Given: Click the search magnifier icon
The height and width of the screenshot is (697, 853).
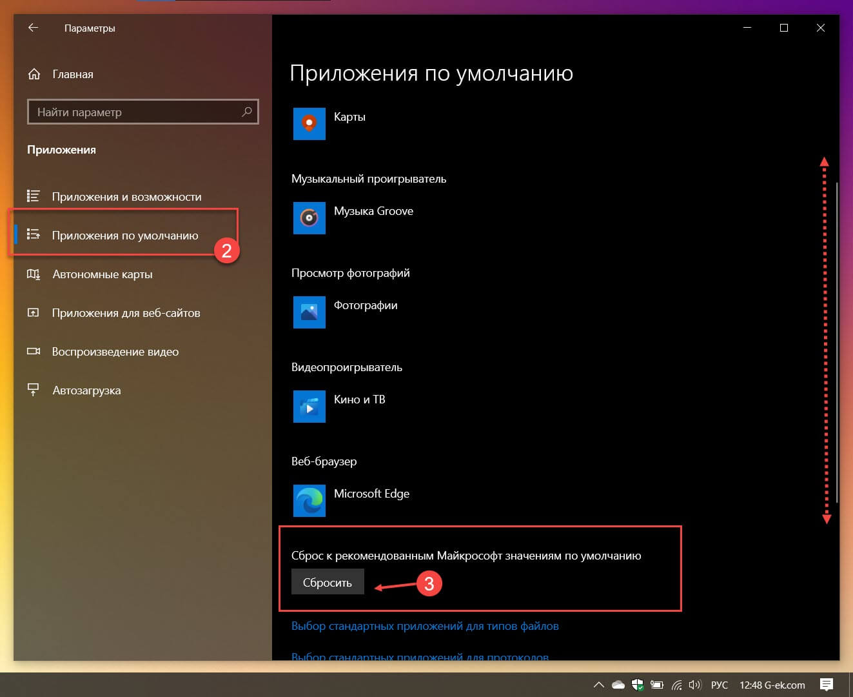Looking at the screenshot, I should tap(246, 112).
